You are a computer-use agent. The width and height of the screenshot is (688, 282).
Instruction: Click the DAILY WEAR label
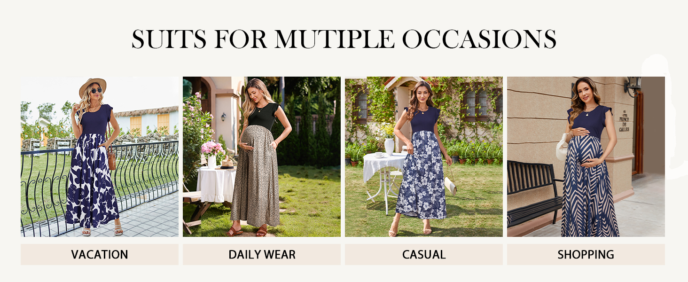pyautogui.click(x=262, y=254)
